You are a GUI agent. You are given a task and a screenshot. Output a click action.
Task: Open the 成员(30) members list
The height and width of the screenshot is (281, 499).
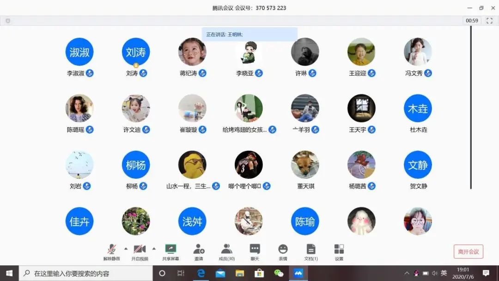click(226, 252)
